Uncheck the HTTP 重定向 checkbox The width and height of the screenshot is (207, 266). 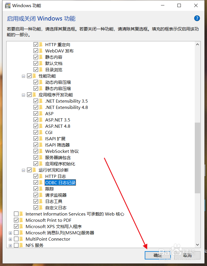click(36, 44)
